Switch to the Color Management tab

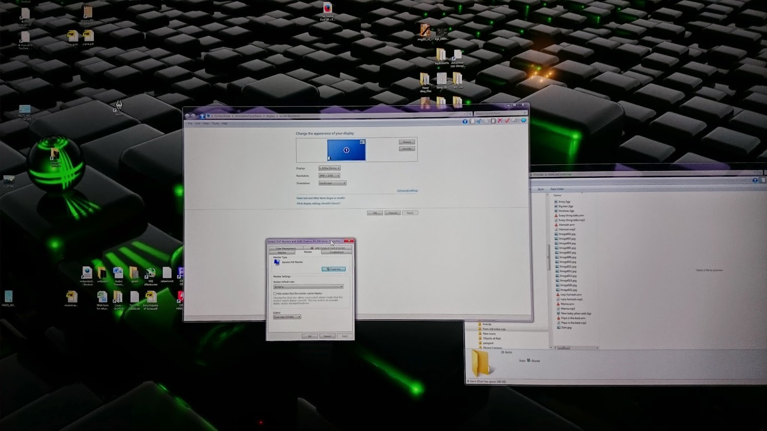click(x=286, y=249)
